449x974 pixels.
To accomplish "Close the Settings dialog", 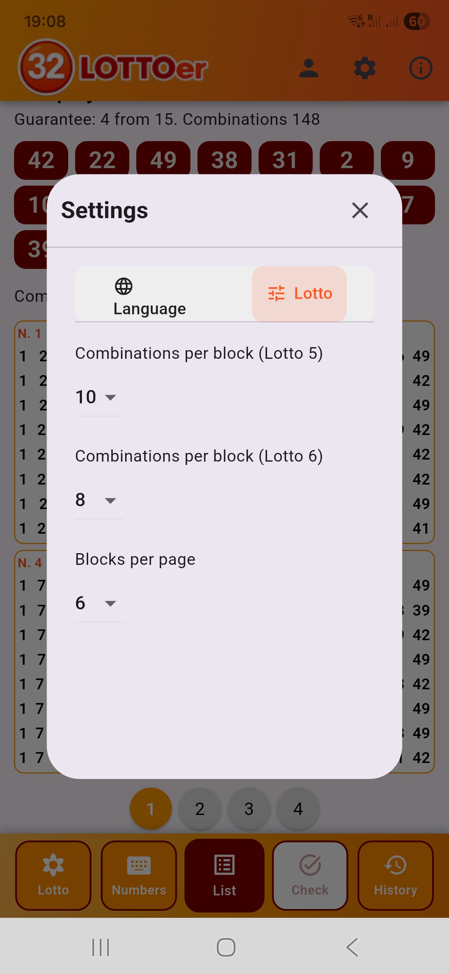I will coord(360,210).
